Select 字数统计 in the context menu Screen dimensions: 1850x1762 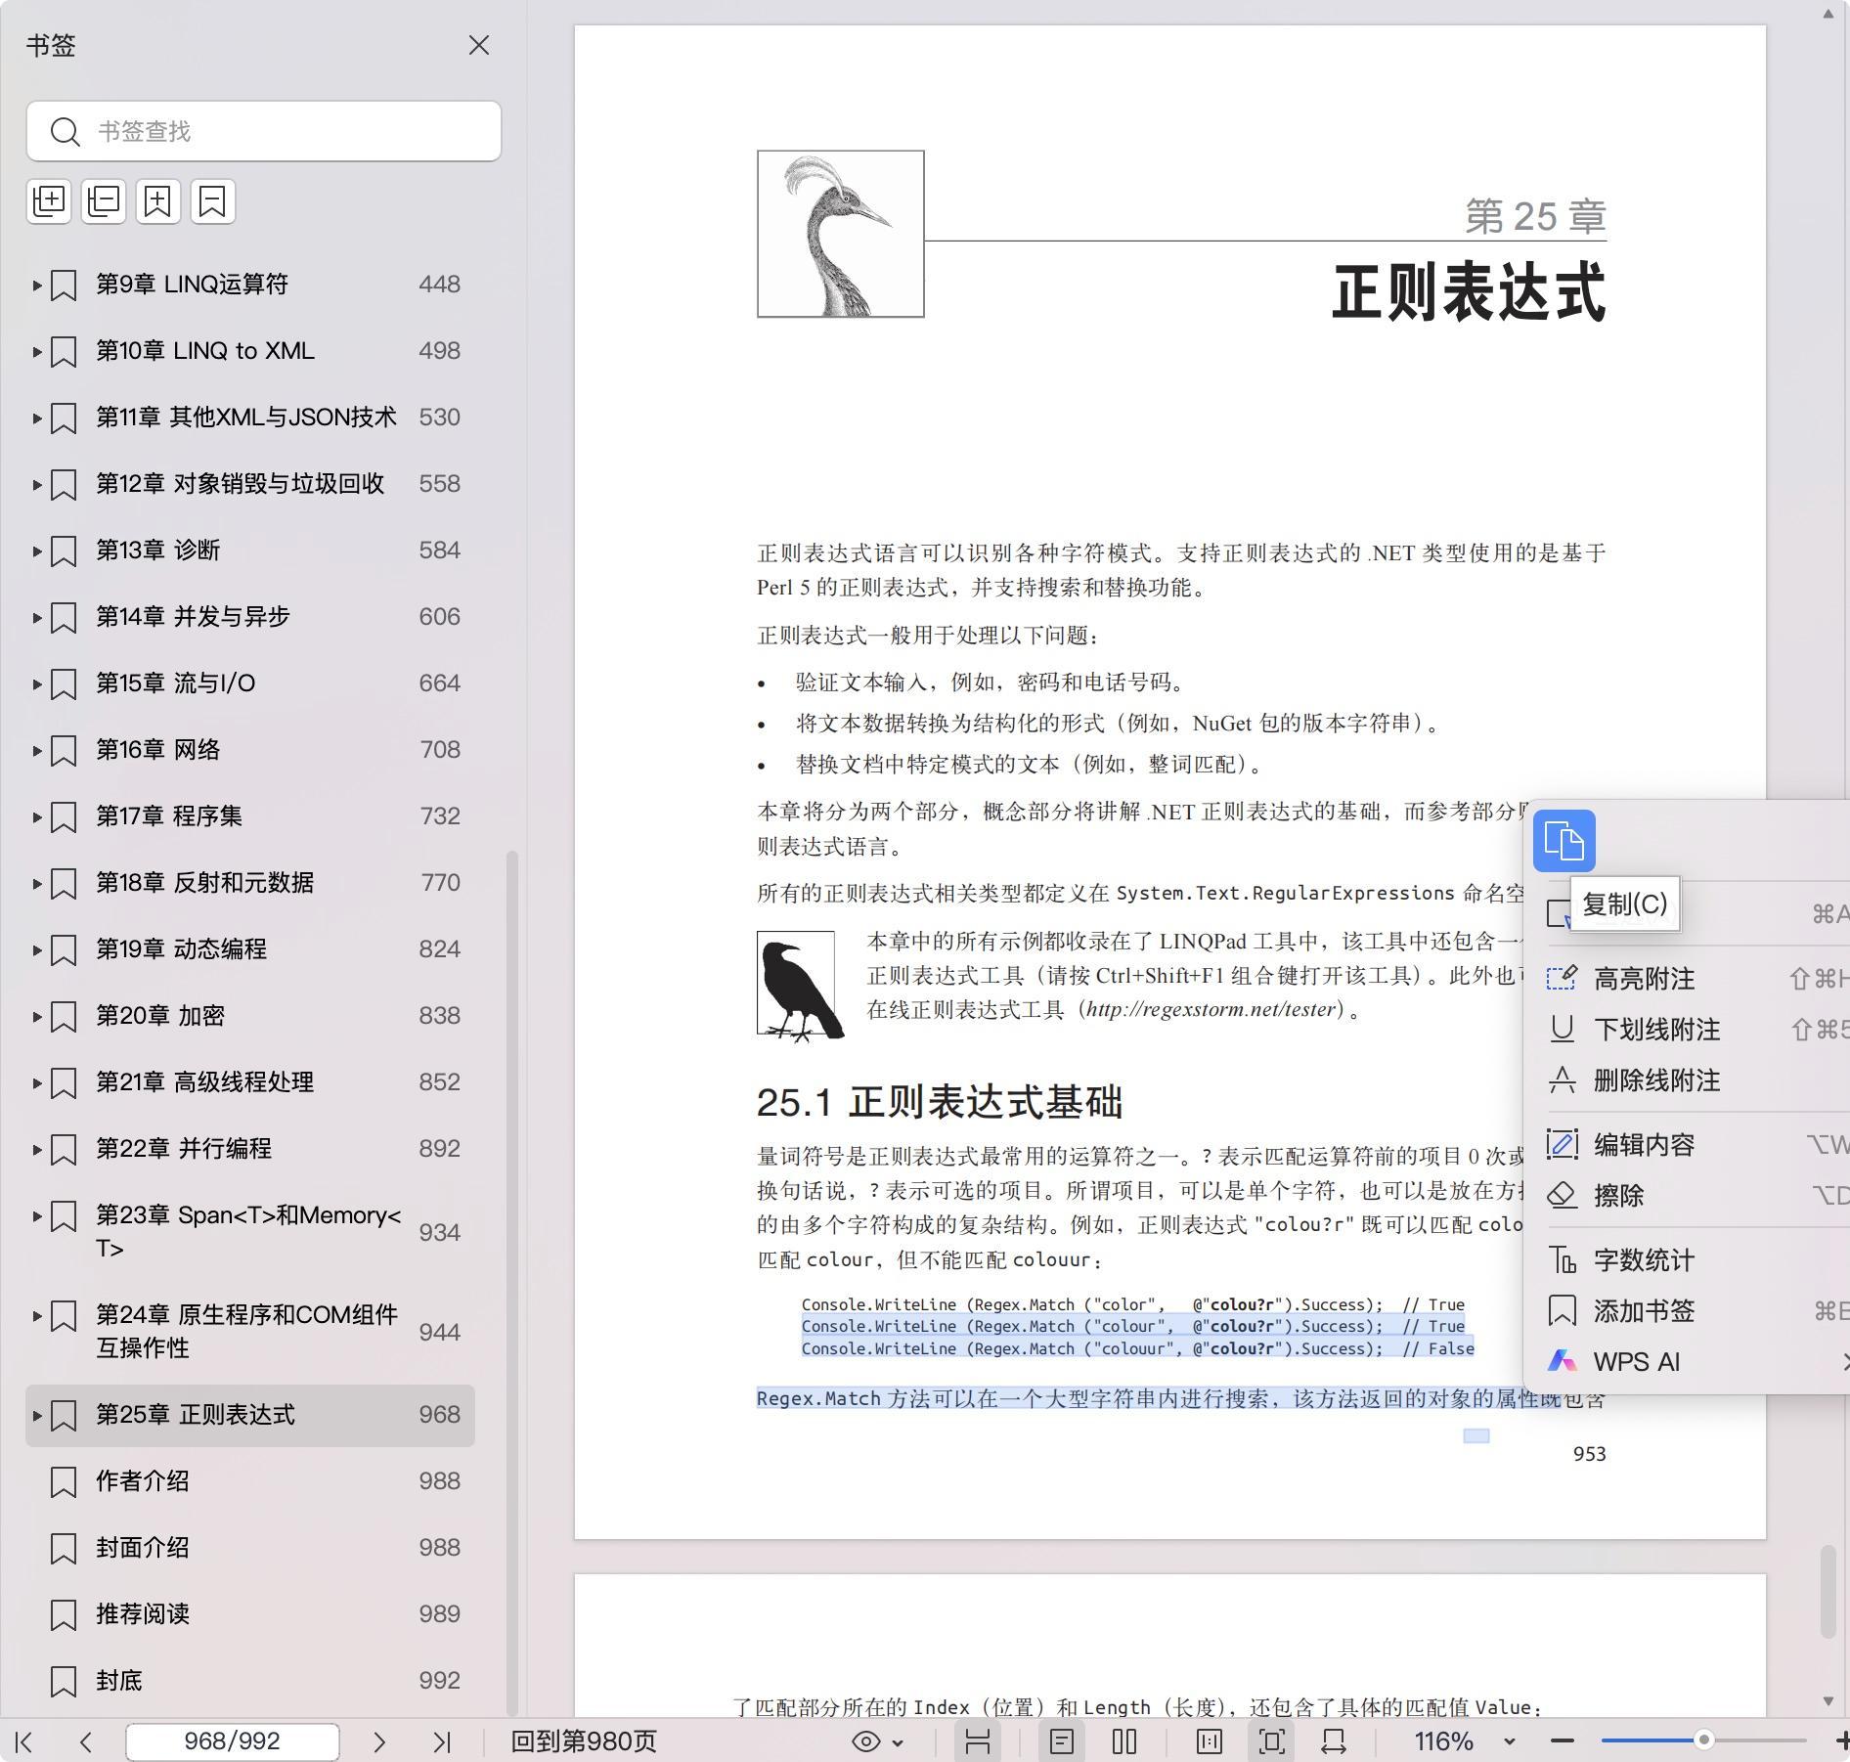(x=1644, y=1260)
